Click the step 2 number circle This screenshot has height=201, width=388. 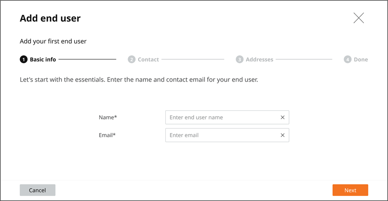pyautogui.click(x=132, y=59)
